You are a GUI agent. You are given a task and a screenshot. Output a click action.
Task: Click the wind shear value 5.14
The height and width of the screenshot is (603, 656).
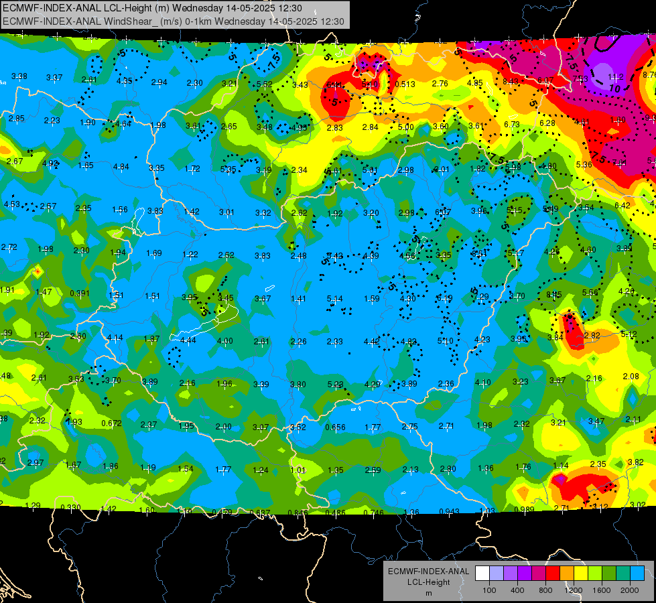pyautogui.click(x=334, y=298)
